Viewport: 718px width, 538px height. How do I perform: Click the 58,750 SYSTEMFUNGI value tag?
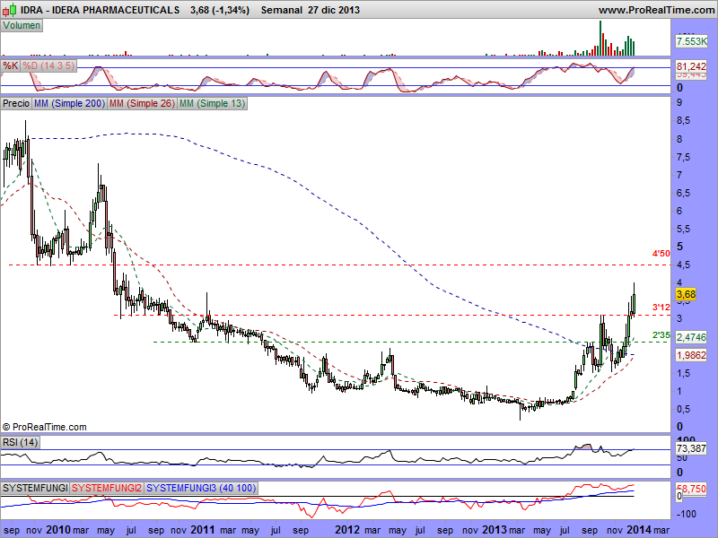pos(691,489)
